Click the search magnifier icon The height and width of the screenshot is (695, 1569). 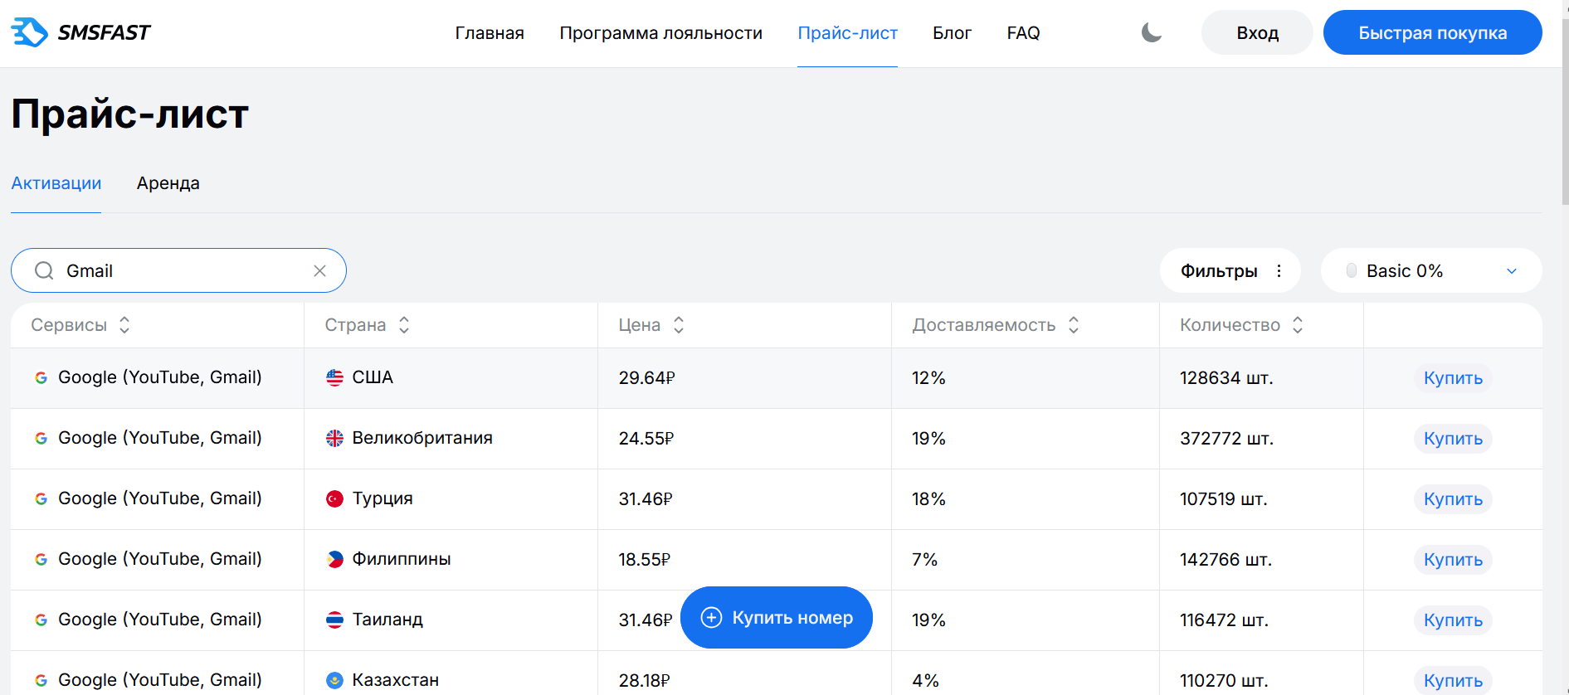(44, 271)
